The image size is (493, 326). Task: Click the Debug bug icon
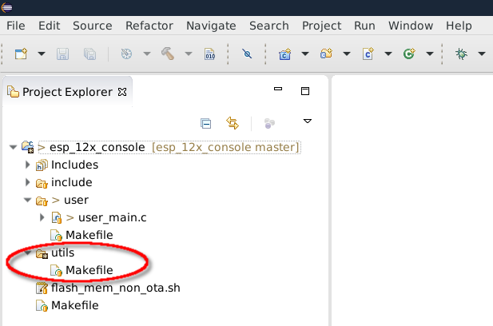(461, 54)
